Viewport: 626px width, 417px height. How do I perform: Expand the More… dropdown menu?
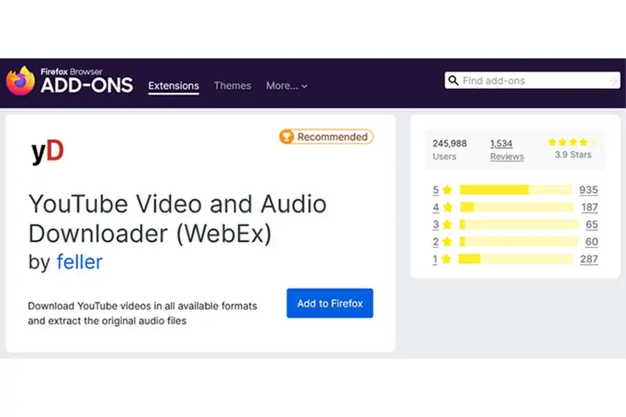click(x=287, y=86)
